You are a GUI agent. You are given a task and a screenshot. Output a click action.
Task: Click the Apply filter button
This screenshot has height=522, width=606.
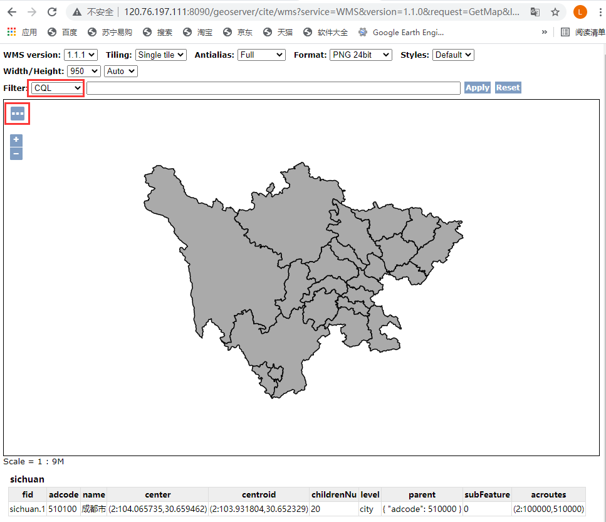(x=477, y=88)
